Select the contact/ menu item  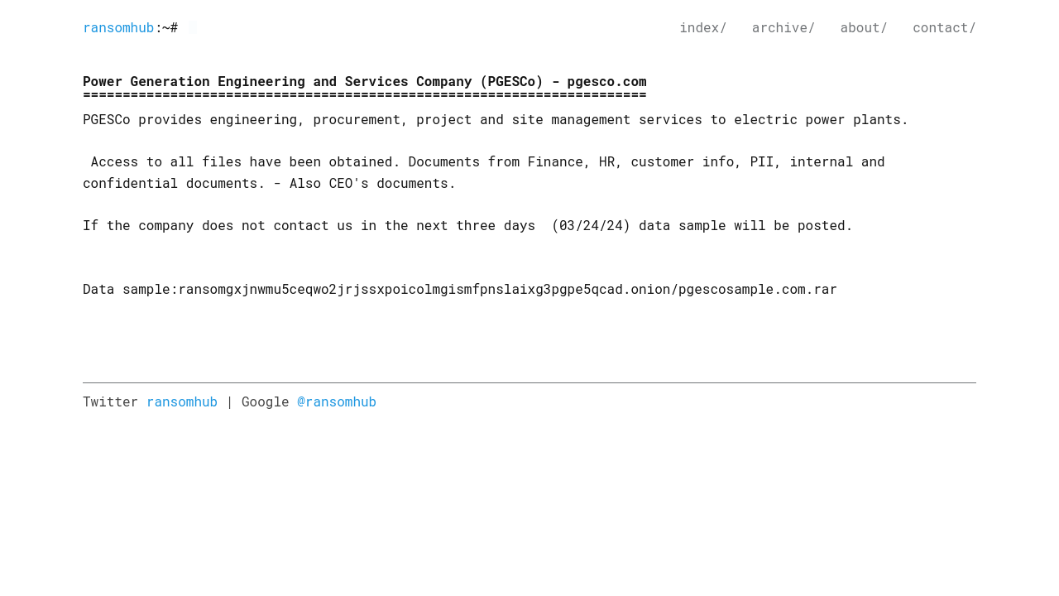point(944,27)
